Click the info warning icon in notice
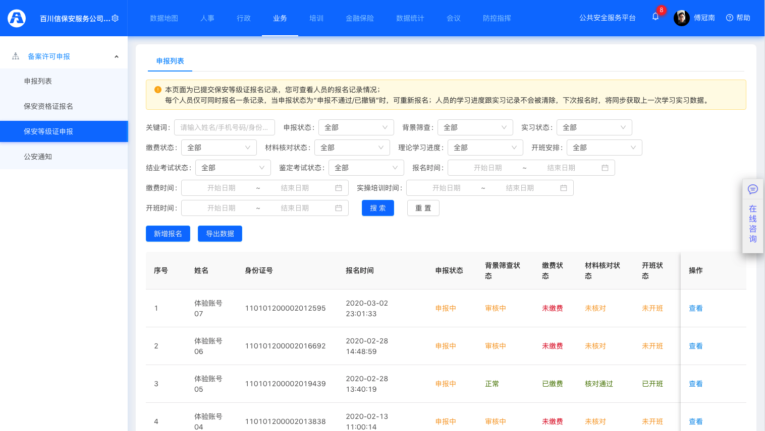This screenshot has width=765, height=431. (x=158, y=90)
